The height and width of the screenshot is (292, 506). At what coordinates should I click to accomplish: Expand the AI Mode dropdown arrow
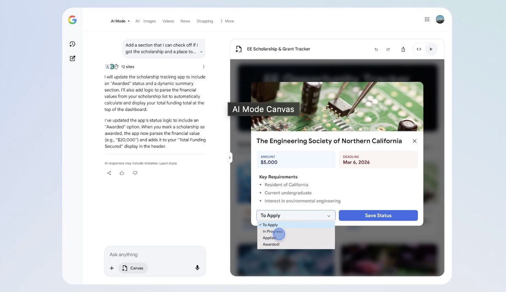pos(129,21)
